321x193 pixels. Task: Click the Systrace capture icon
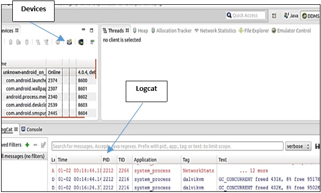point(93,42)
